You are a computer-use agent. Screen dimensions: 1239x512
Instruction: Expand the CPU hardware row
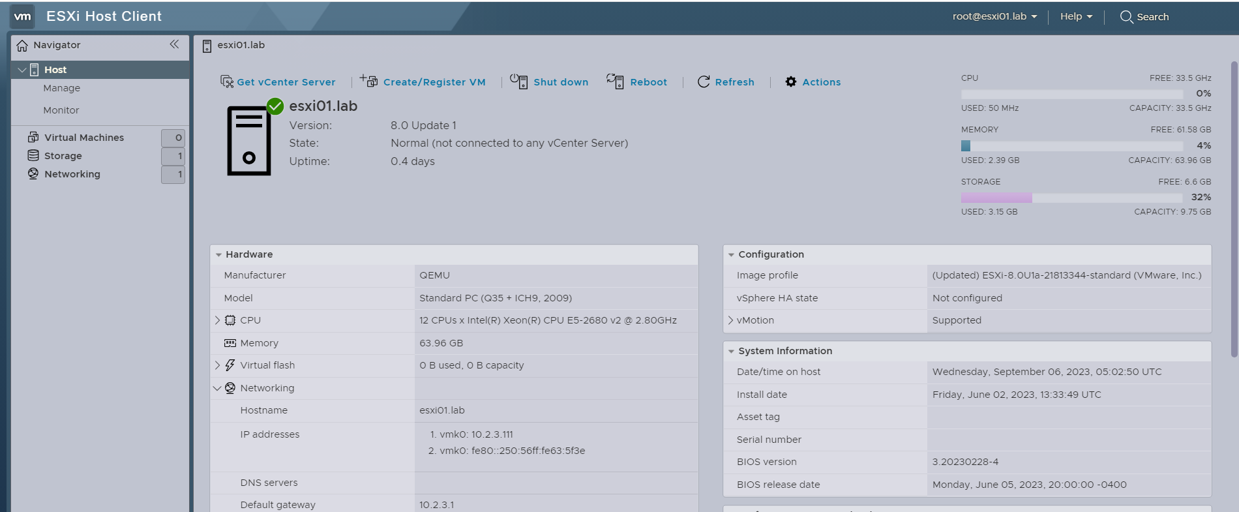click(217, 320)
